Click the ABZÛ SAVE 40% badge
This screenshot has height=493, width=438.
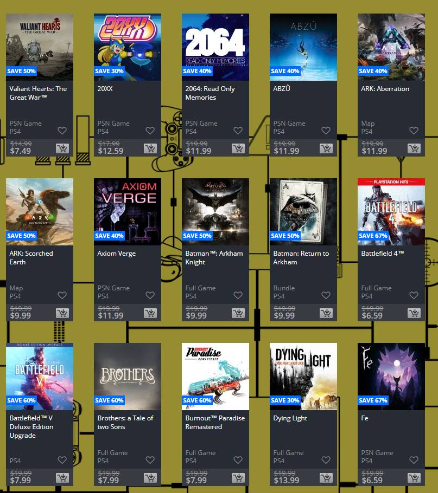point(285,71)
